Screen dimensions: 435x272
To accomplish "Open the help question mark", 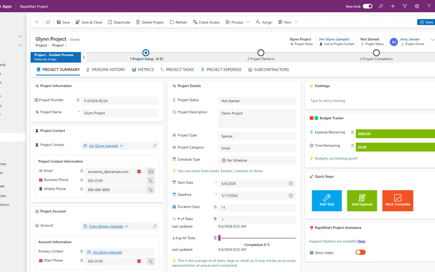I will point(429,6).
